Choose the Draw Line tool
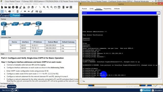The width and height of the screenshot is (163, 92). (x=21, y=11)
